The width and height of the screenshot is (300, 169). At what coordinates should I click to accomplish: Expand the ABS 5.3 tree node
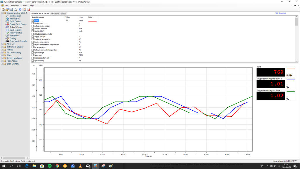(1, 44)
